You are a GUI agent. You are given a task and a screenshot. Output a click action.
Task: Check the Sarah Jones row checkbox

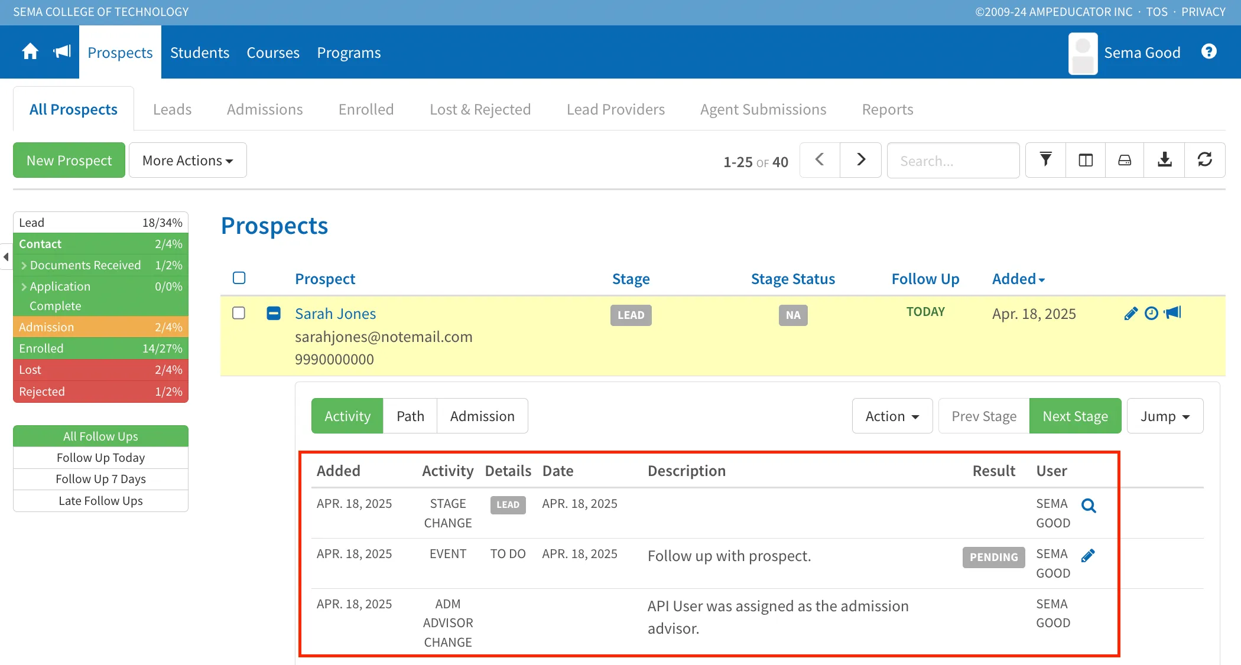pyautogui.click(x=239, y=313)
